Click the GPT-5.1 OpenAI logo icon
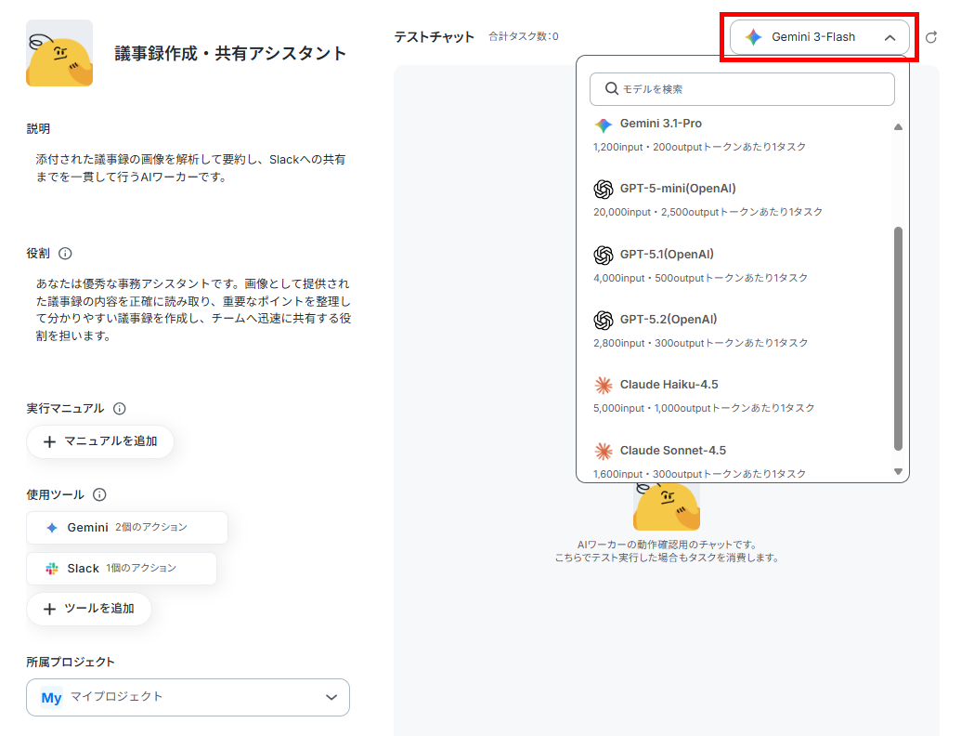Viewport: 961px width, 736px height. (x=604, y=255)
